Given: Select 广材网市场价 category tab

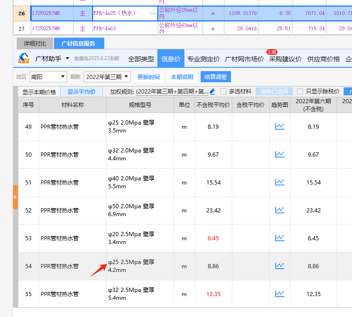Looking at the screenshot, I should tap(244, 59).
